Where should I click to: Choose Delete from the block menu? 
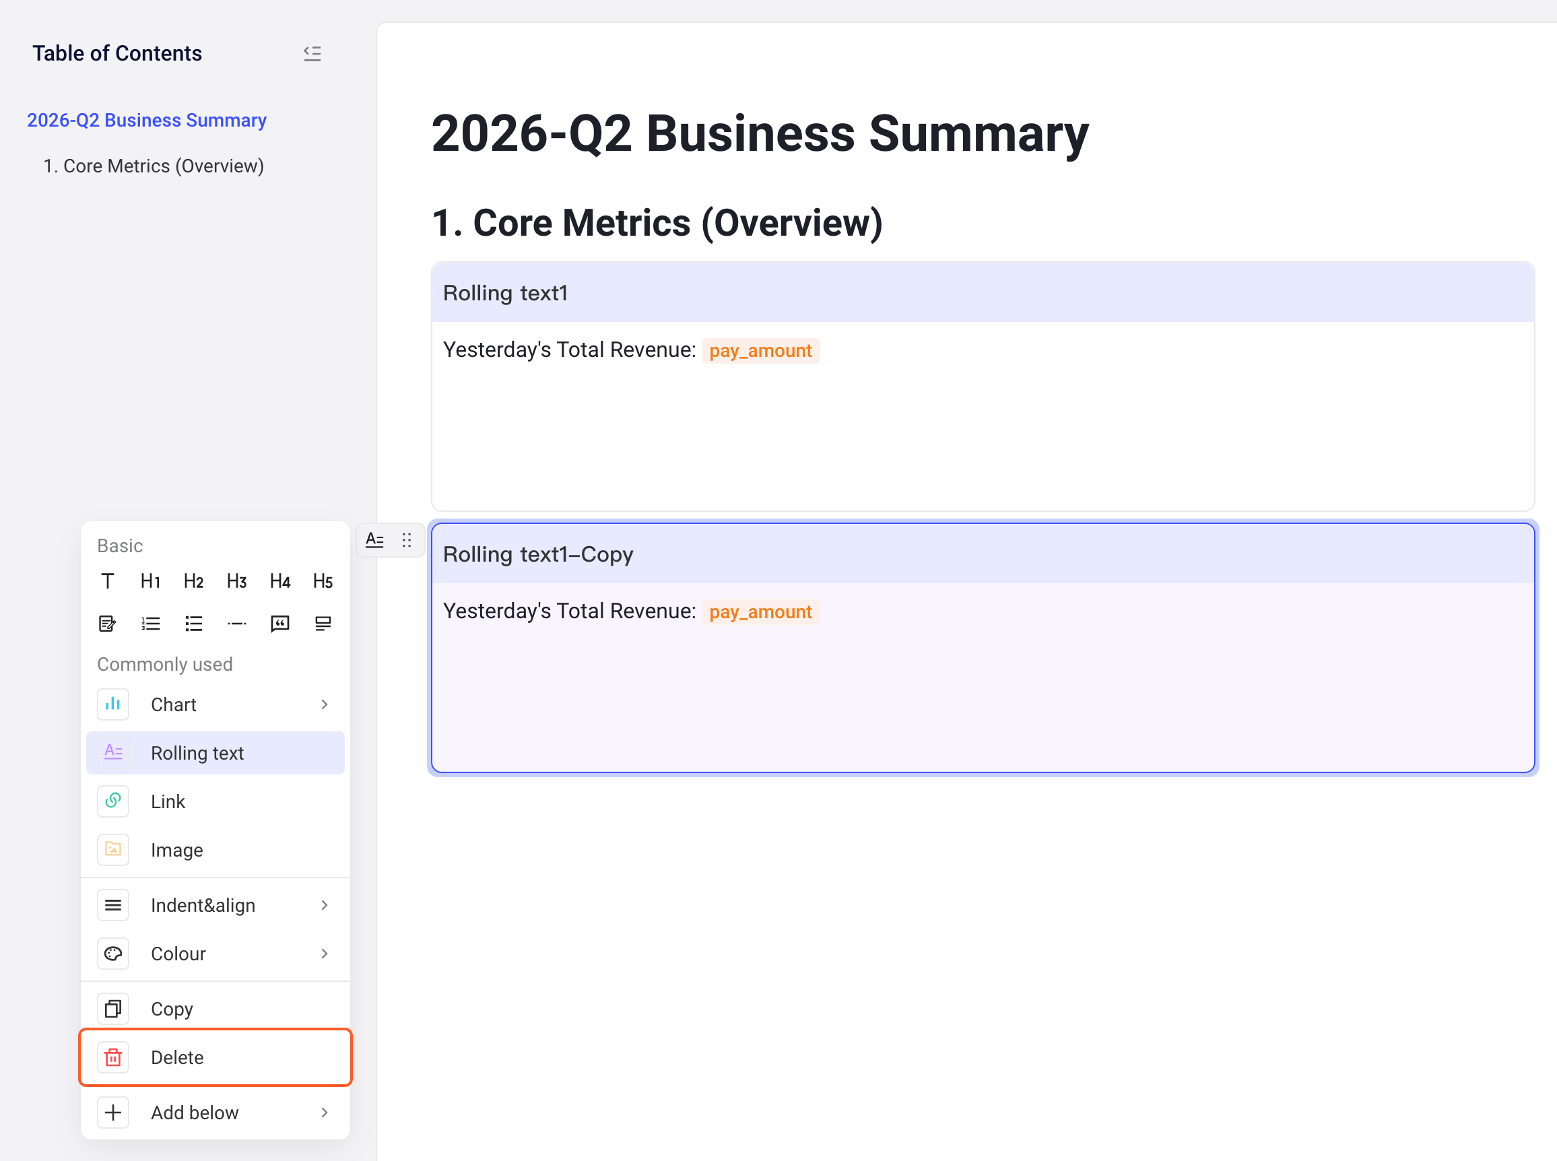pos(215,1058)
